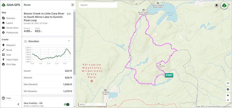Viewport: 232px width, 108px height.
Task: Click the Mirror Lake 2 Bunk Cabin icon
Action: tap(143, 10)
